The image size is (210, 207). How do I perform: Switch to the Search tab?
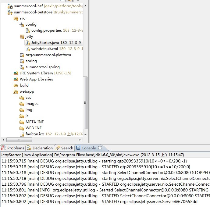click(x=64, y=148)
